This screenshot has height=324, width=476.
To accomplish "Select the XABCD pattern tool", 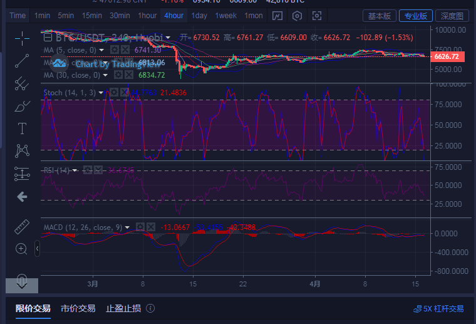I will (22, 151).
